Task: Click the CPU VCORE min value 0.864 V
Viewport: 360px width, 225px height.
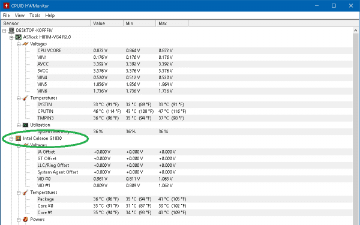Action: (x=133, y=50)
